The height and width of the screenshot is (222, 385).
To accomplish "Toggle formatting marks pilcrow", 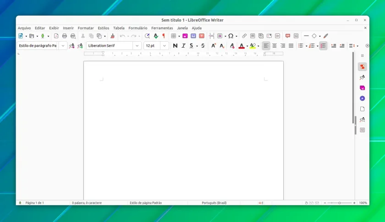I will click(x=164, y=36).
